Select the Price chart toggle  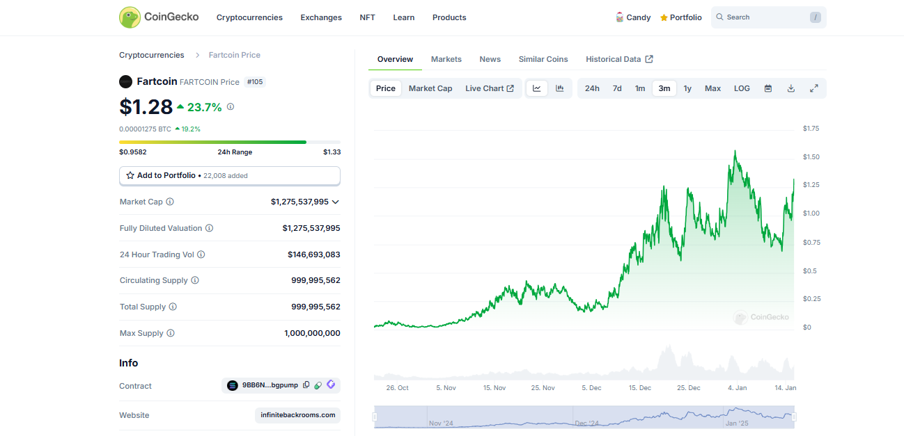(386, 88)
